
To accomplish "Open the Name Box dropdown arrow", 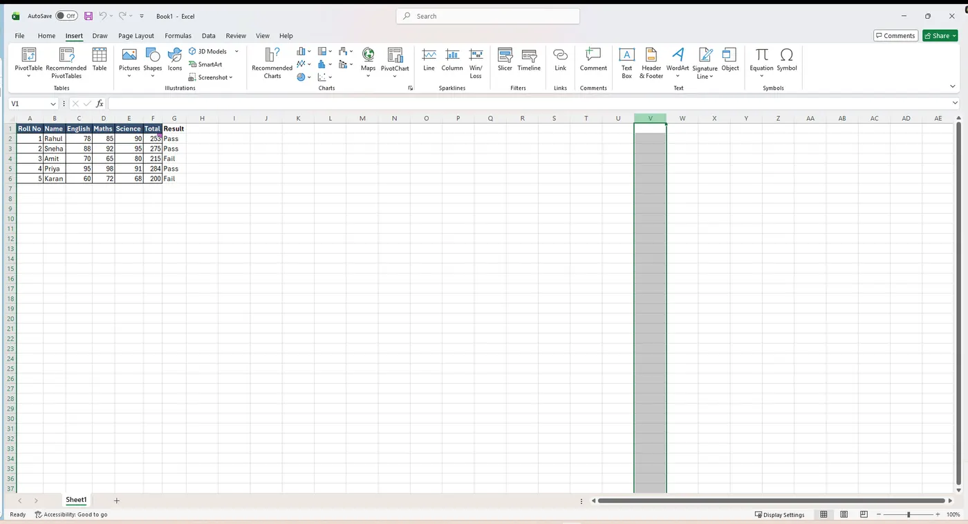I will 53,104.
